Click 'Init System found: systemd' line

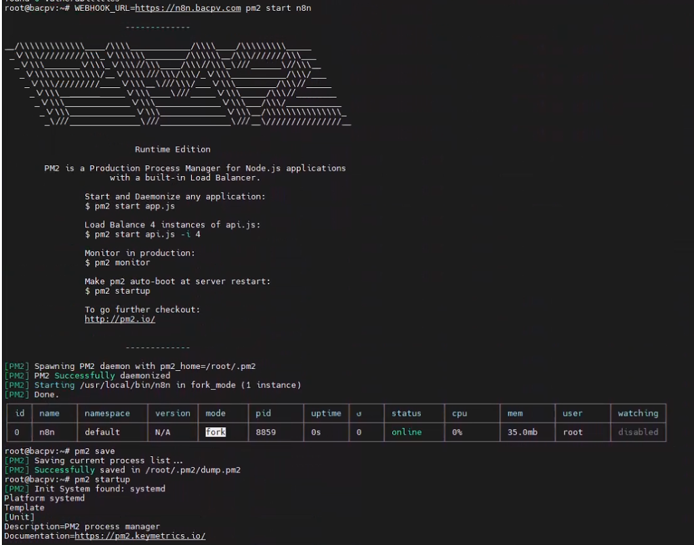(x=85, y=488)
